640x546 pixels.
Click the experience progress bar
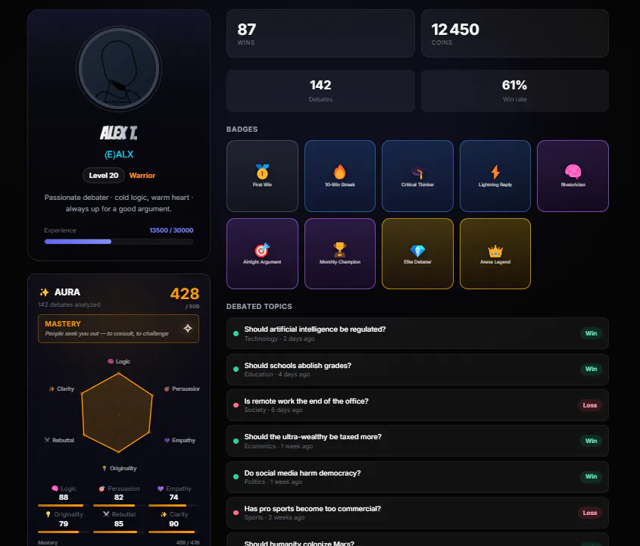tap(119, 242)
